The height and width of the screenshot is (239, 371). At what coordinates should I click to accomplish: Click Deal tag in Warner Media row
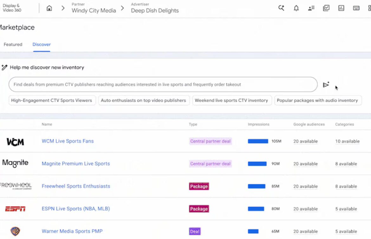[195, 231]
